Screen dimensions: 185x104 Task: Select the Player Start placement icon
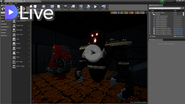tap(14, 35)
